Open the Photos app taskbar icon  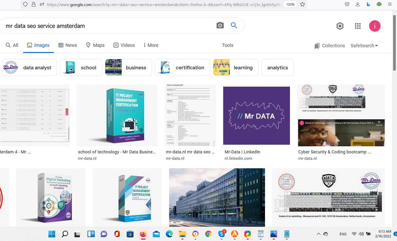pyautogui.click(x=274, y=234)
